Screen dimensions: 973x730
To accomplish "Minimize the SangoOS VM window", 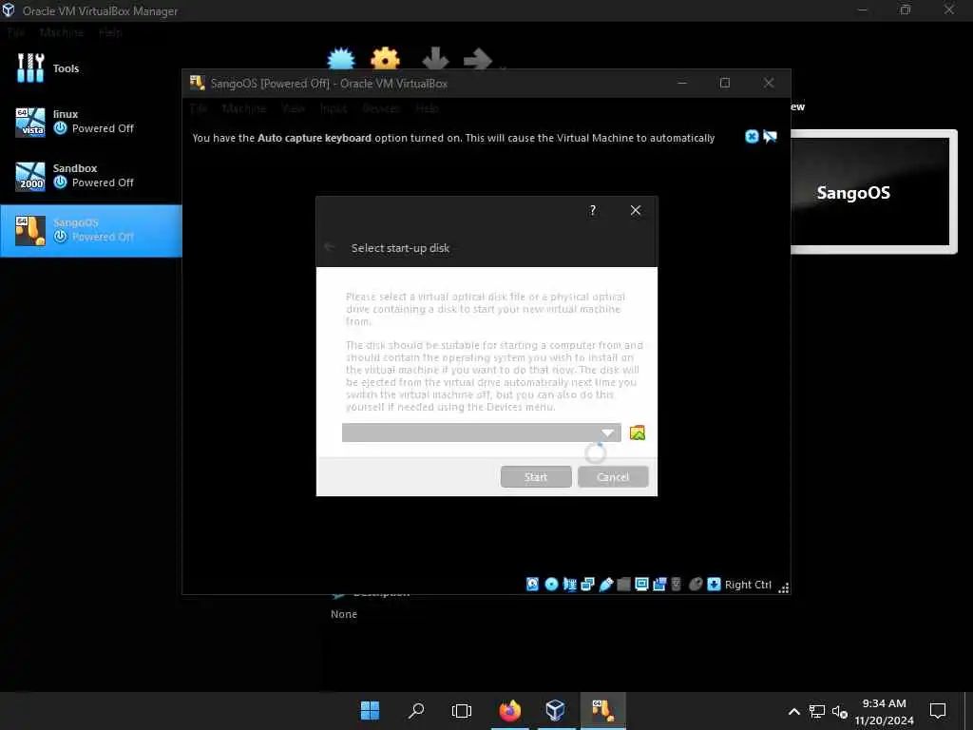I will (682, 83).
